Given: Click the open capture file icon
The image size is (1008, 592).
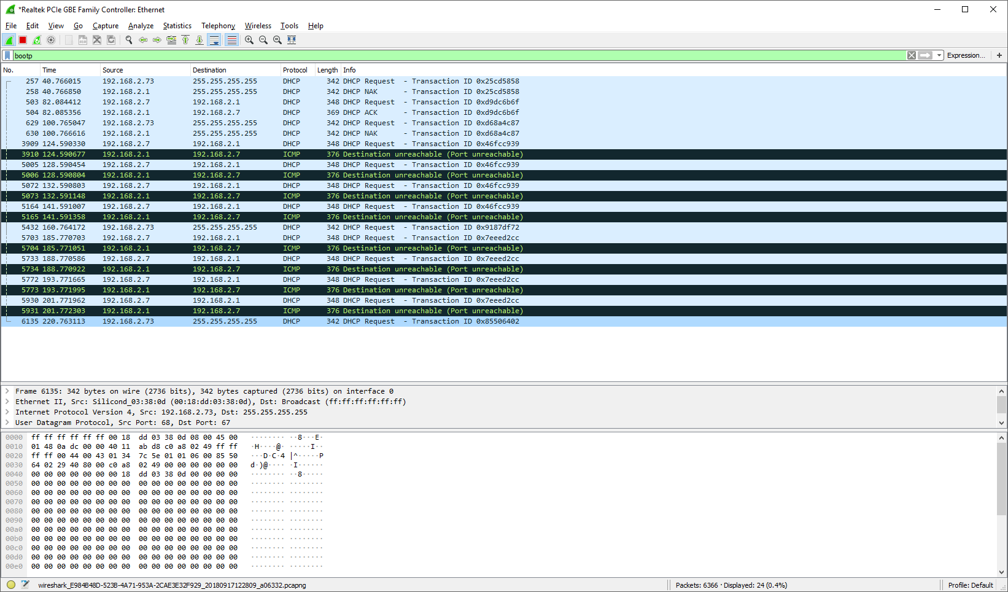Looking at the screenshot, I should click(x=69, y=40).
